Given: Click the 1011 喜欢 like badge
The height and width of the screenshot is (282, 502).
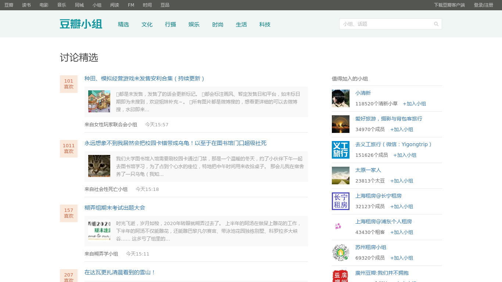Looking at the screenshot, I should (69, 149).
